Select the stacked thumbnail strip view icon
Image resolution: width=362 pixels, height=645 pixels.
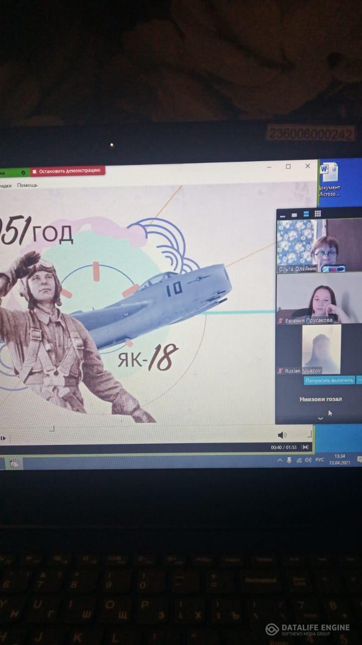click(x=306, y=214)
